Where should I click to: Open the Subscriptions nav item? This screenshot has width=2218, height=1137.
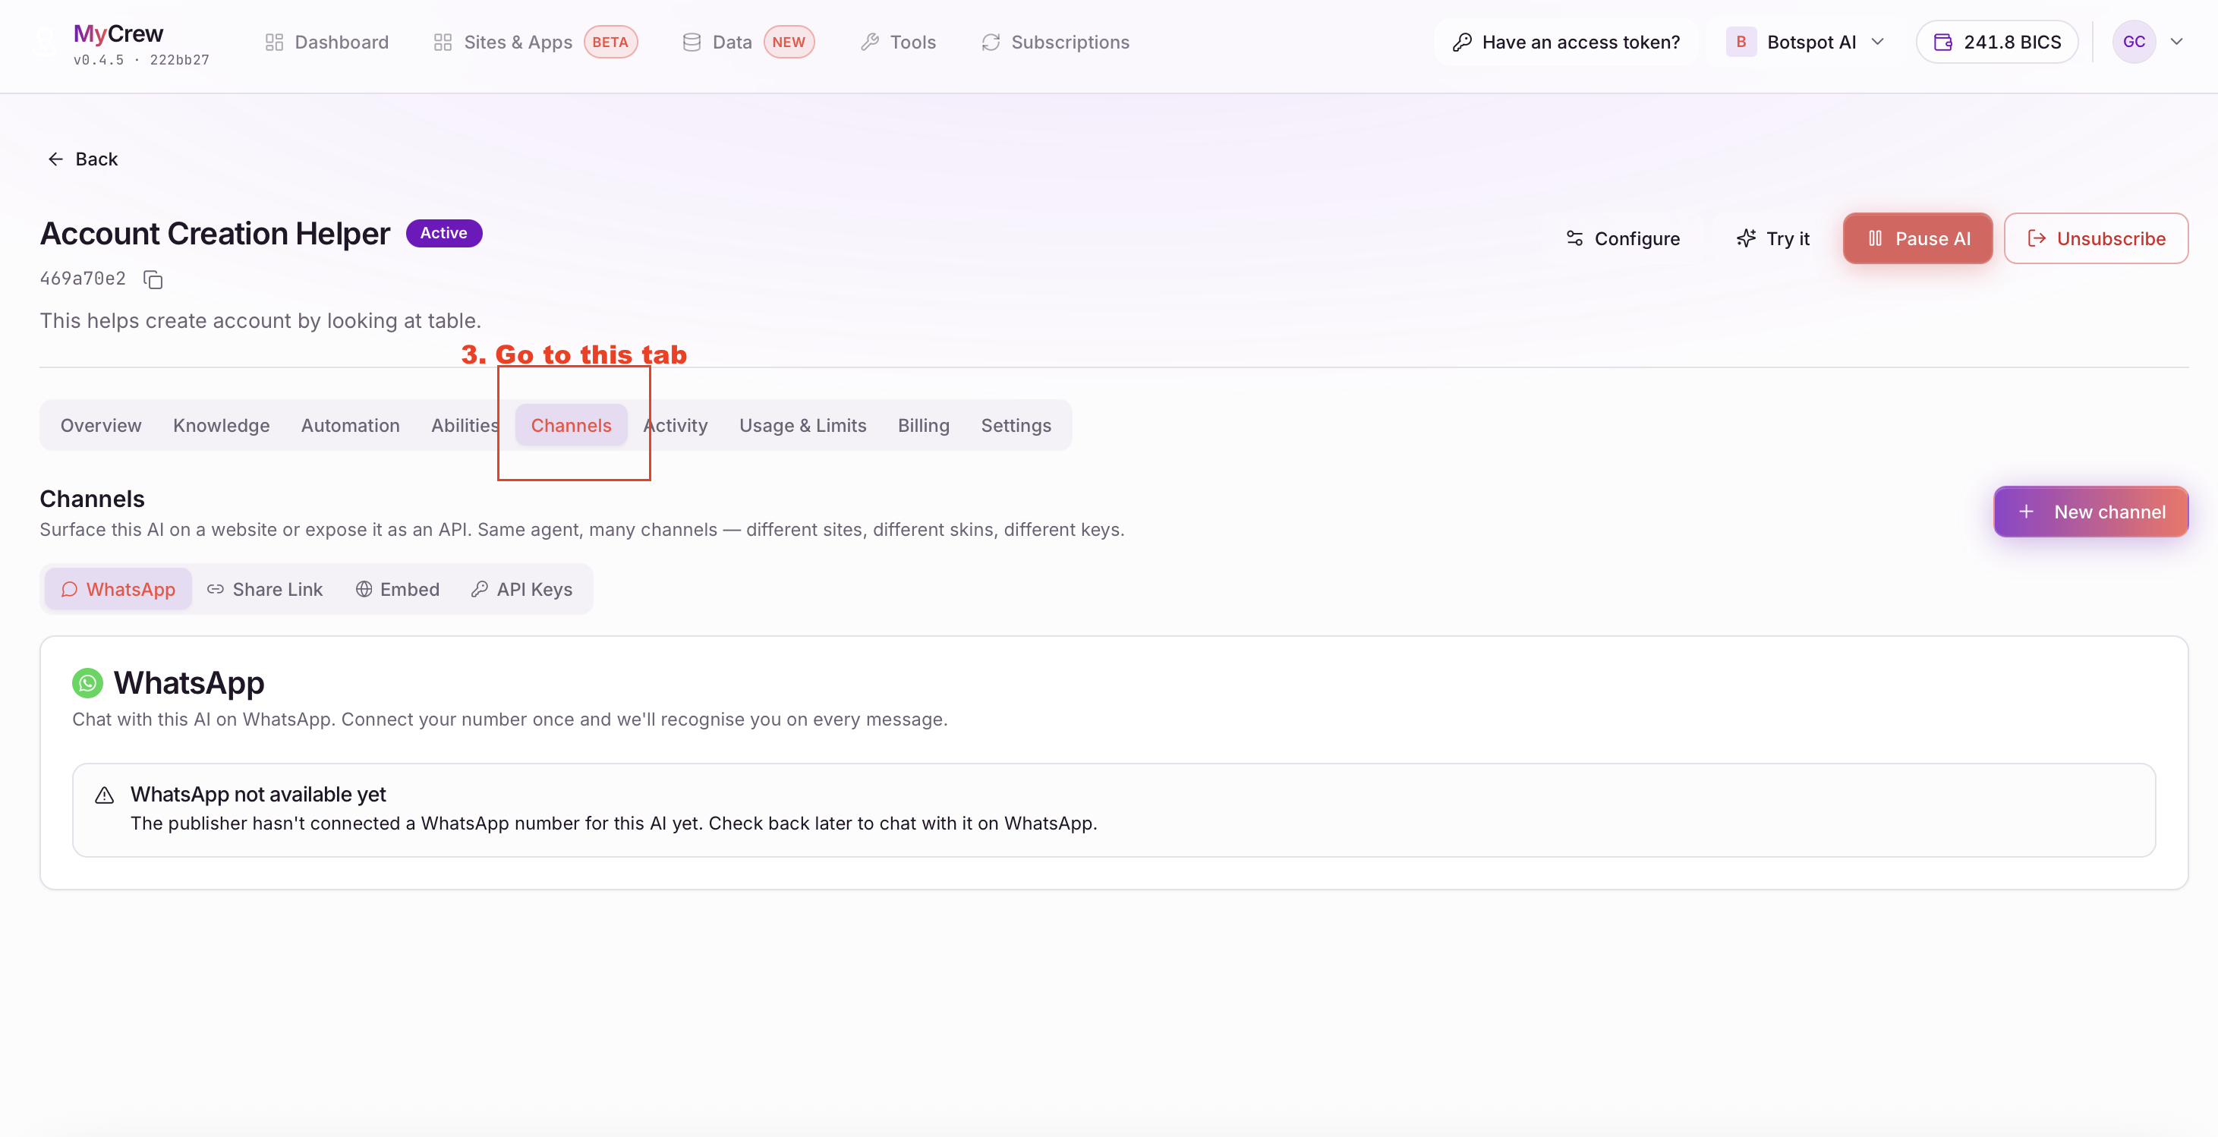pyautogui.click(x=1056, y=43)
